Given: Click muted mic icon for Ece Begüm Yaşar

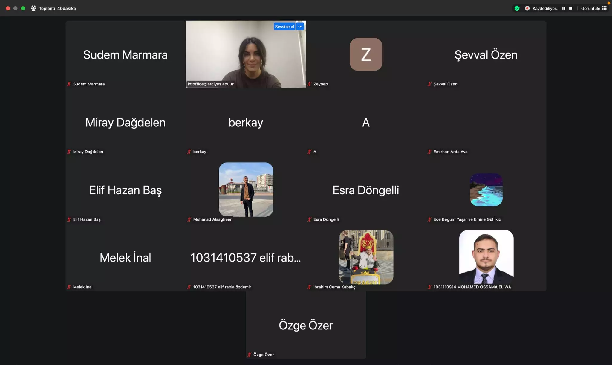Looking at the screenshot, I should point(430,219).
